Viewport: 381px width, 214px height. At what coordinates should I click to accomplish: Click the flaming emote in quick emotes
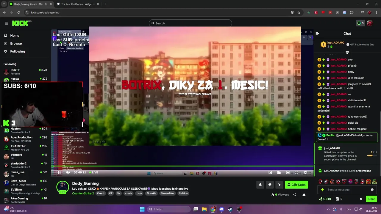[x=368, y=182]
